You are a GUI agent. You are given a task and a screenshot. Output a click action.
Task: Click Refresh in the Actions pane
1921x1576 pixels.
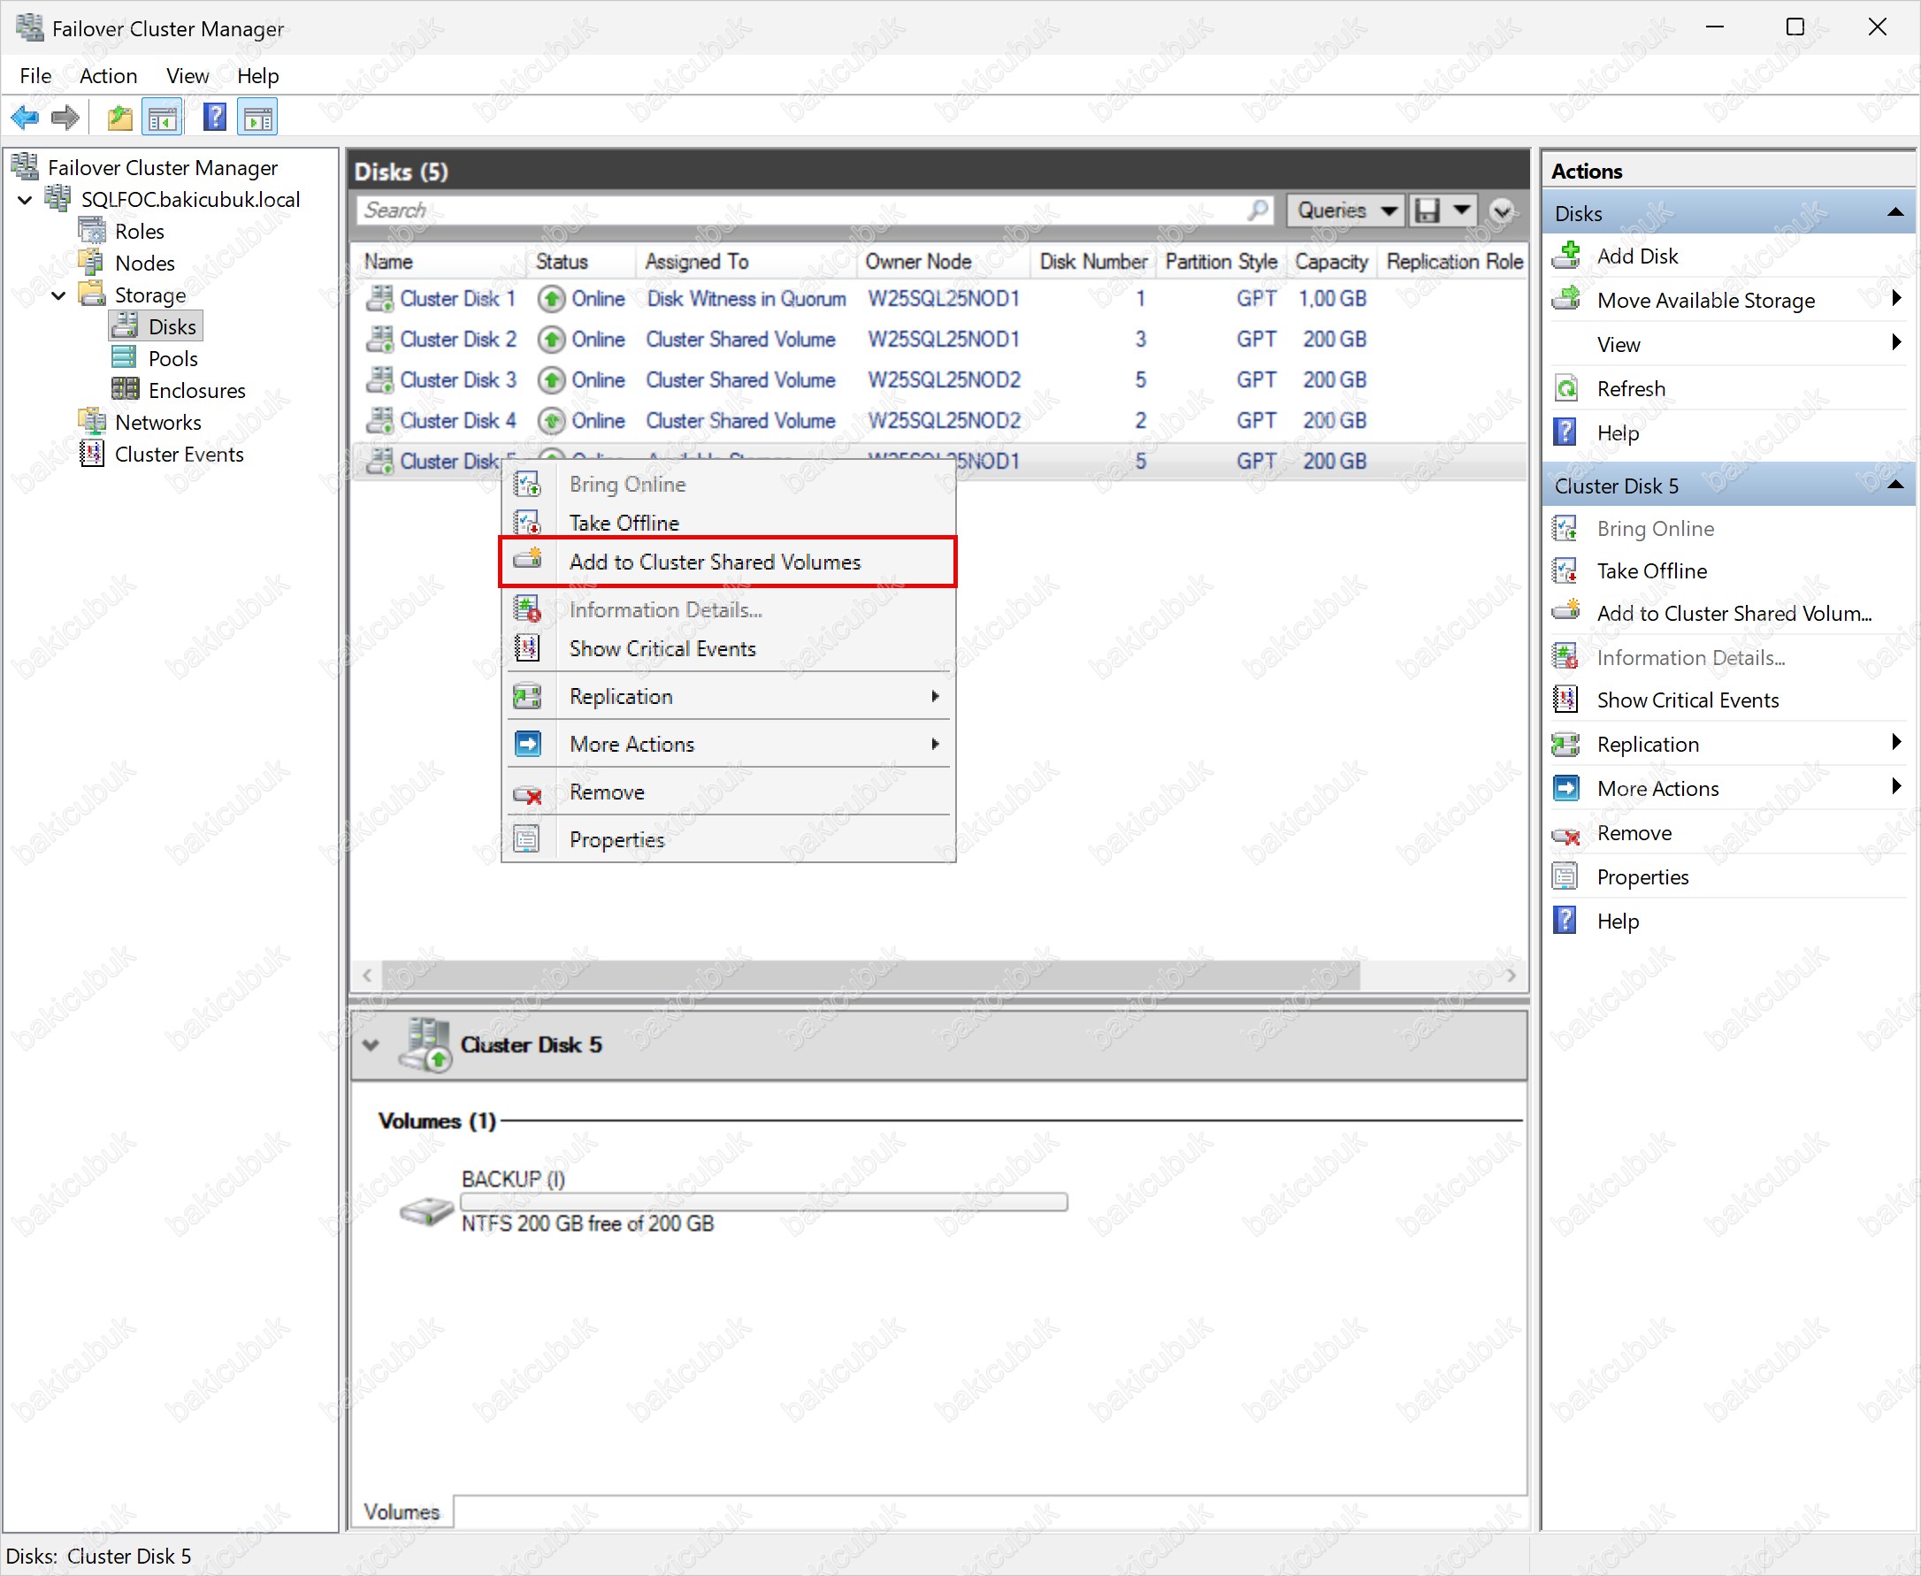pos(1631,388)
